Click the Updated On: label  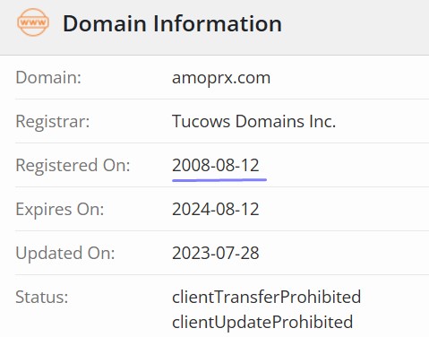pyautogui.click(x=65, y=253)
